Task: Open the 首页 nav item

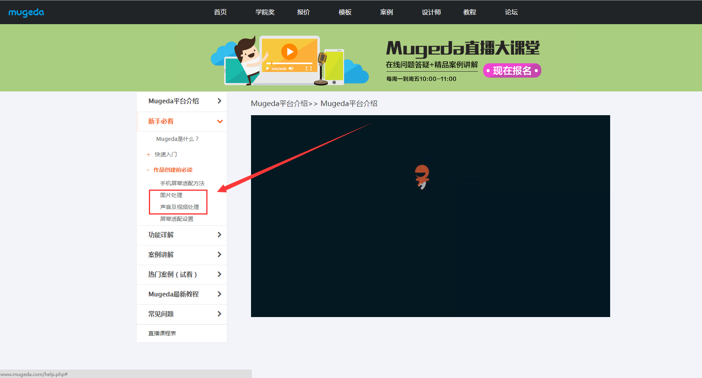Action: (221, 12)
